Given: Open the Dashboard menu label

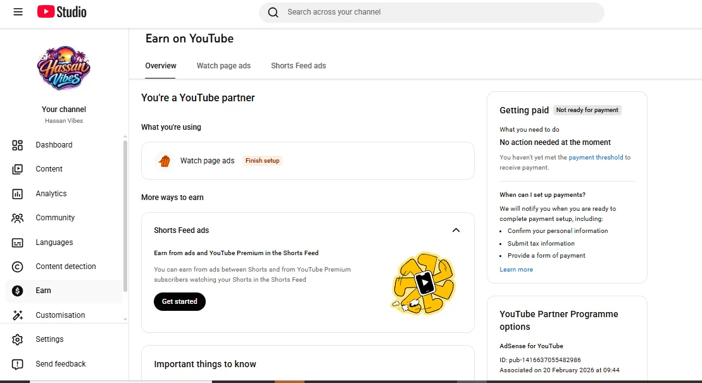Looking at the screenshot, I should coord(54,145).
